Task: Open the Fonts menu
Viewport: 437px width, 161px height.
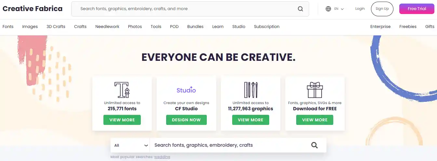Action: [8, 27]
